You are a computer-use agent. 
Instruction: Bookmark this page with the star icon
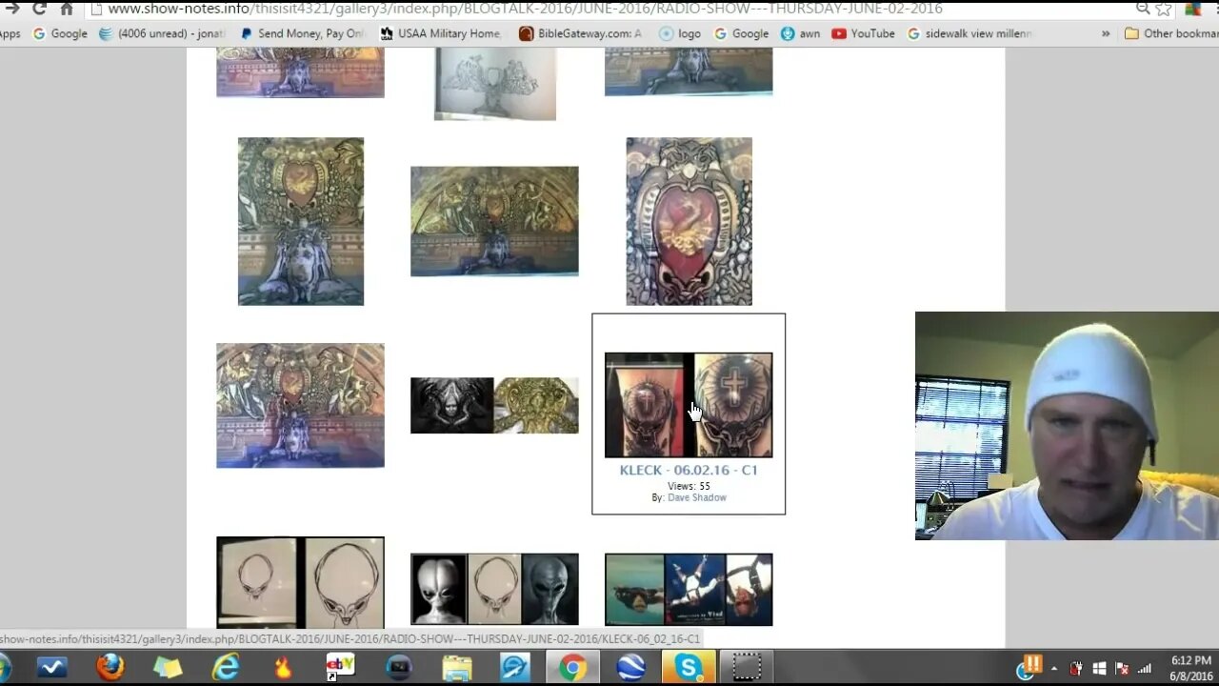(1164, 9)
